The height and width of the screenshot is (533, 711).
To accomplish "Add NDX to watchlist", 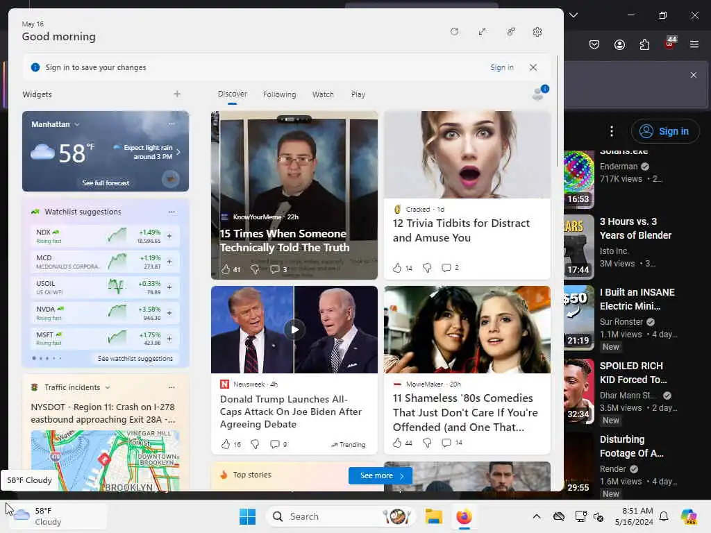I will (169, 236).
